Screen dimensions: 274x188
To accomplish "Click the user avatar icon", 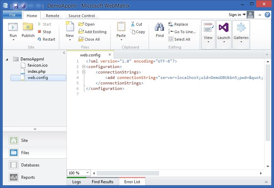I will click(250, 15).
